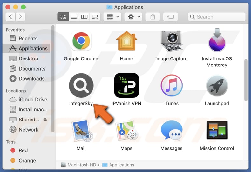The width and height of the screenshot is (251, 172).
Task: Click the Google Chrome label text
Action: click(81, 59)
